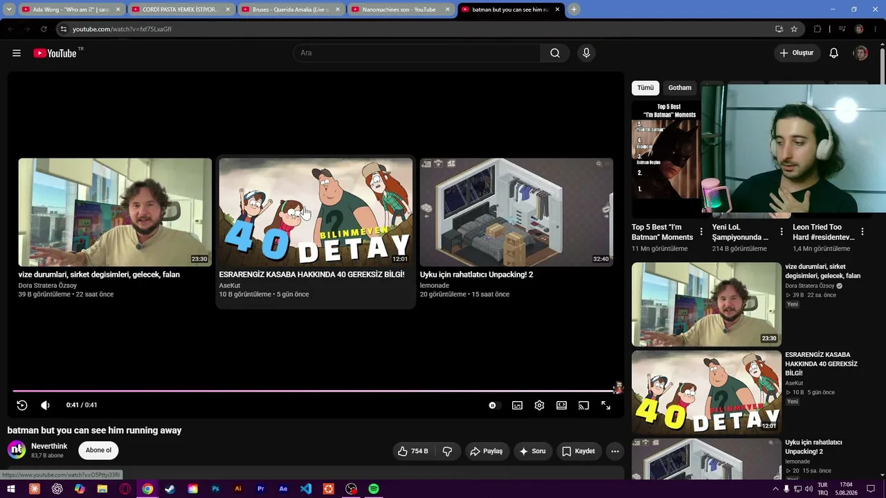Click Oluştur create button

click(797, 53)
